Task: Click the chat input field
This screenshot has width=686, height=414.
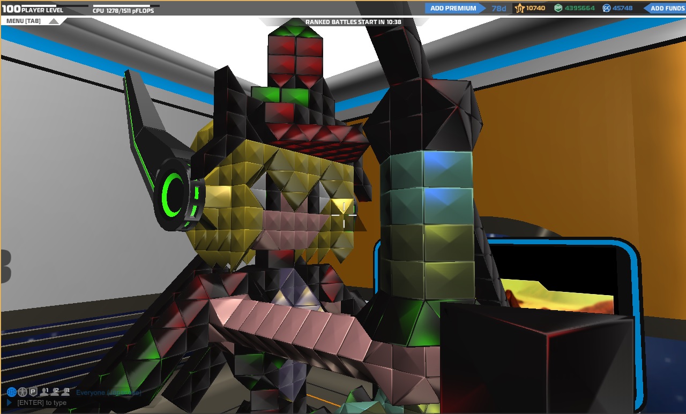Action: click(80, 403)
